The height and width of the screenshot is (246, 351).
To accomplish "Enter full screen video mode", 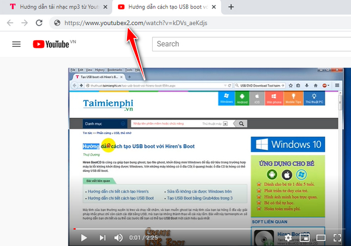I will [x=337, y=238].
